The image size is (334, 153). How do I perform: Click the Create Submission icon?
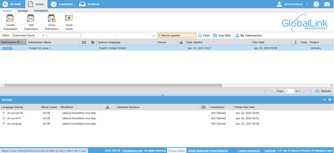(x=10, y=19)
